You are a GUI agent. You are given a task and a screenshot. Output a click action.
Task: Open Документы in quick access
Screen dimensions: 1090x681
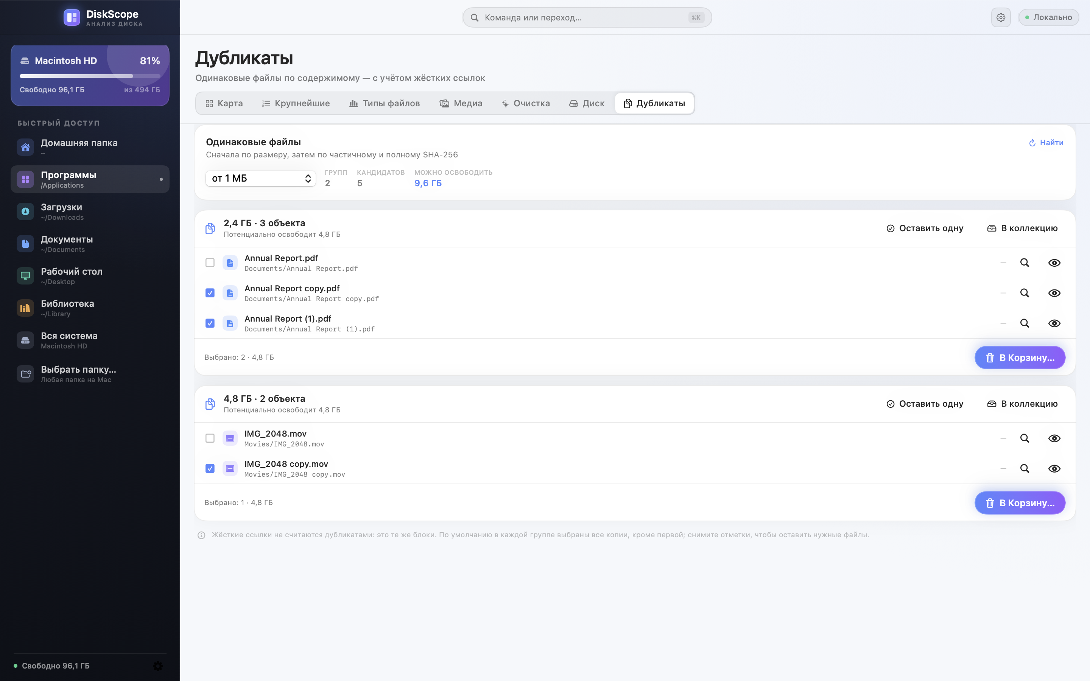[x=90, y=244]
